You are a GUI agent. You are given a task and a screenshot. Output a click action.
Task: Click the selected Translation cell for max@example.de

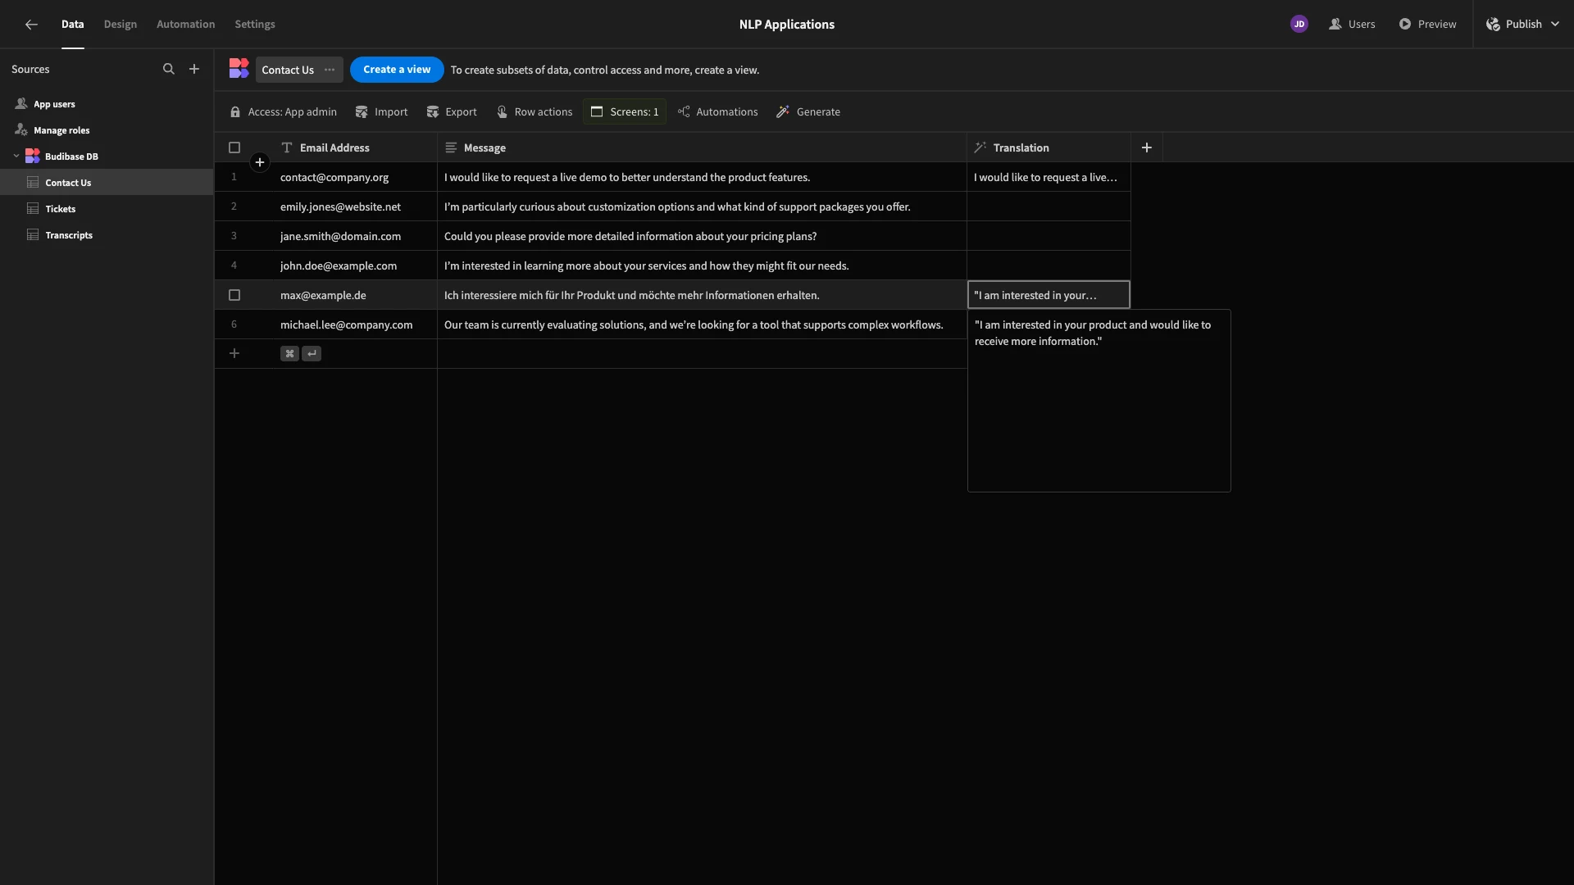click(x=1049, y=295)
